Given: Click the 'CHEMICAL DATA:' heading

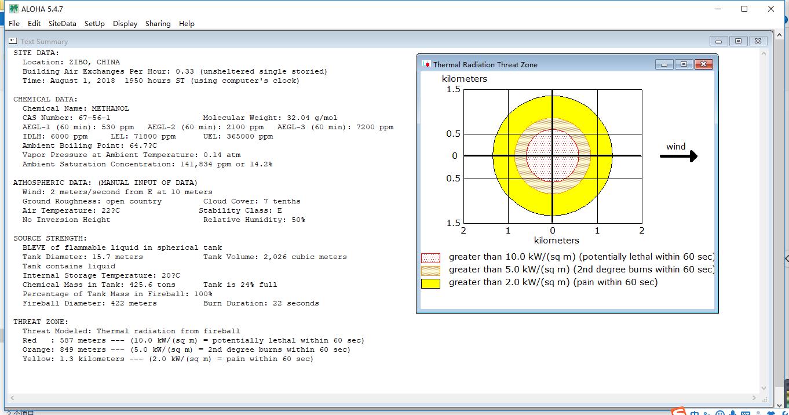Looking at the screenshot, I should (46, 99).
